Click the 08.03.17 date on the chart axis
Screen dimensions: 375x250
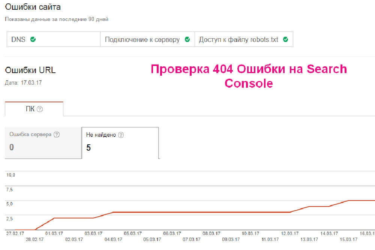tap(211, 233)
